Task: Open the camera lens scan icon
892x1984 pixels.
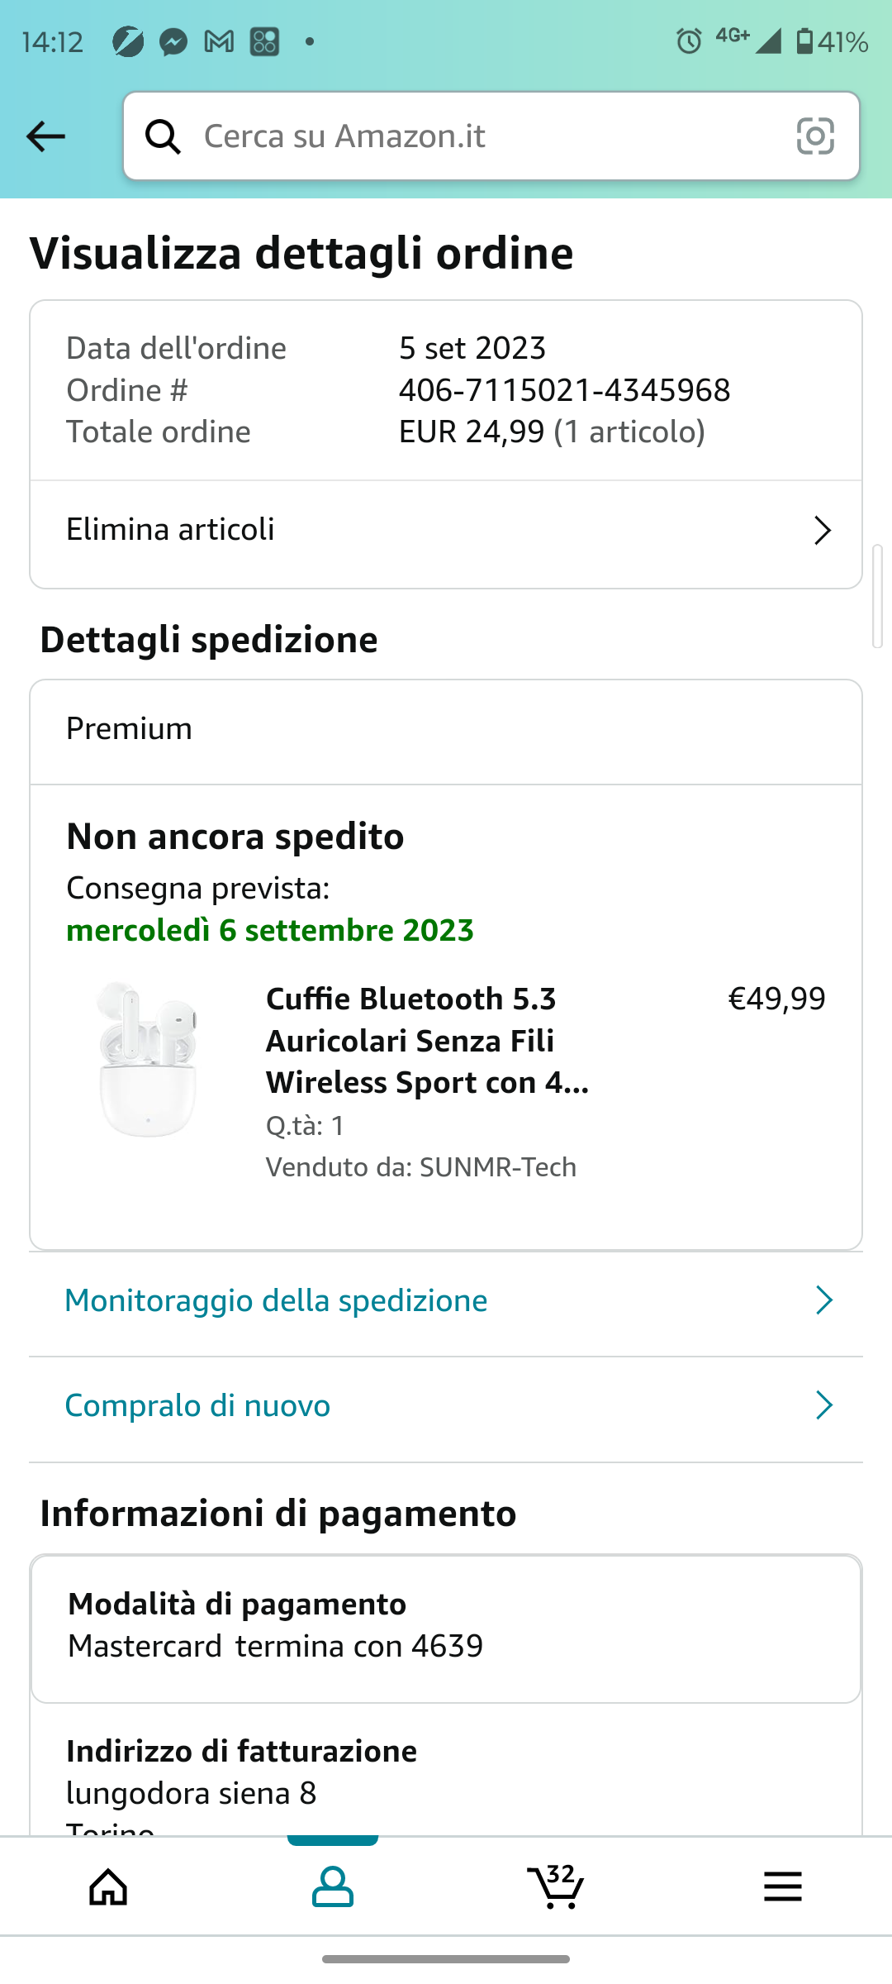Action: point(814,136)
